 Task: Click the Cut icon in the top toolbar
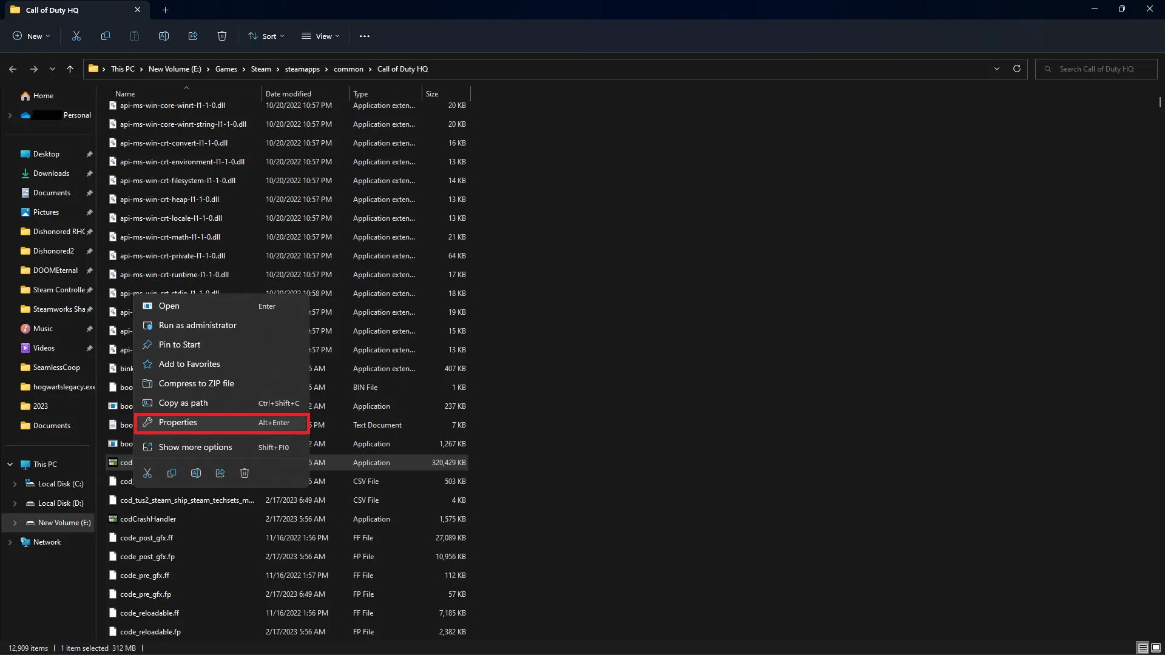tap(76, 36)
